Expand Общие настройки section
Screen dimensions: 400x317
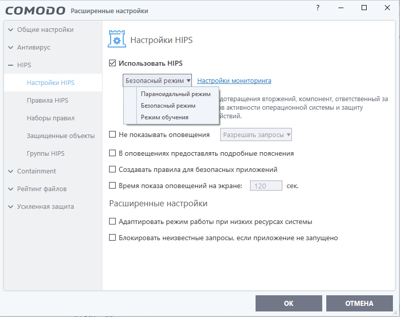click(11, 30)
